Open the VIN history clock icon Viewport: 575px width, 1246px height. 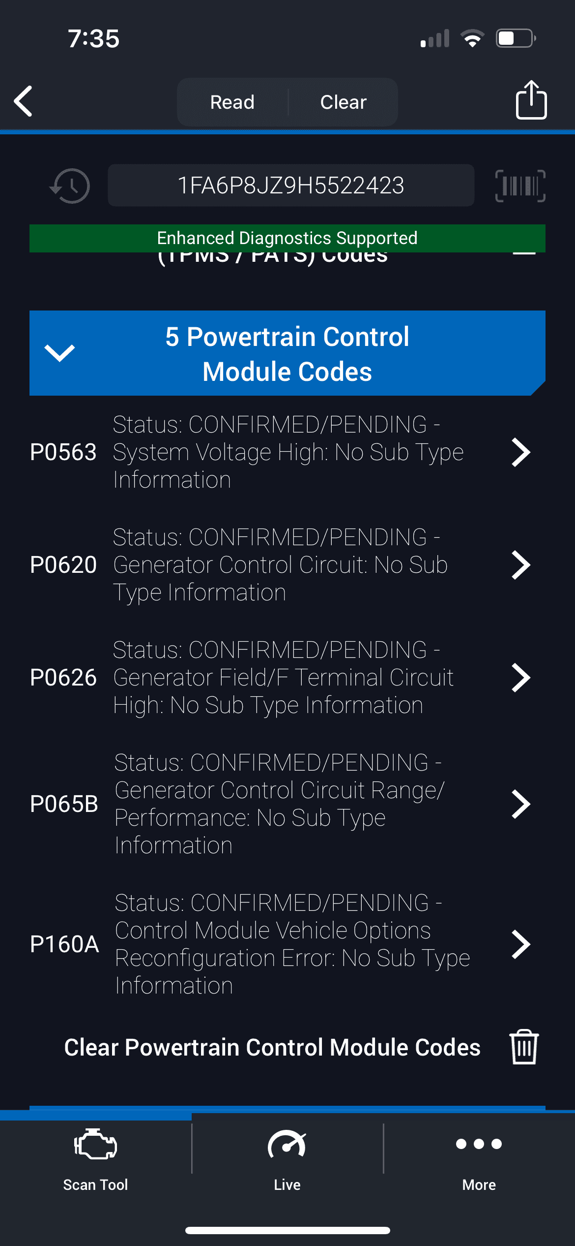click(70, 186)
